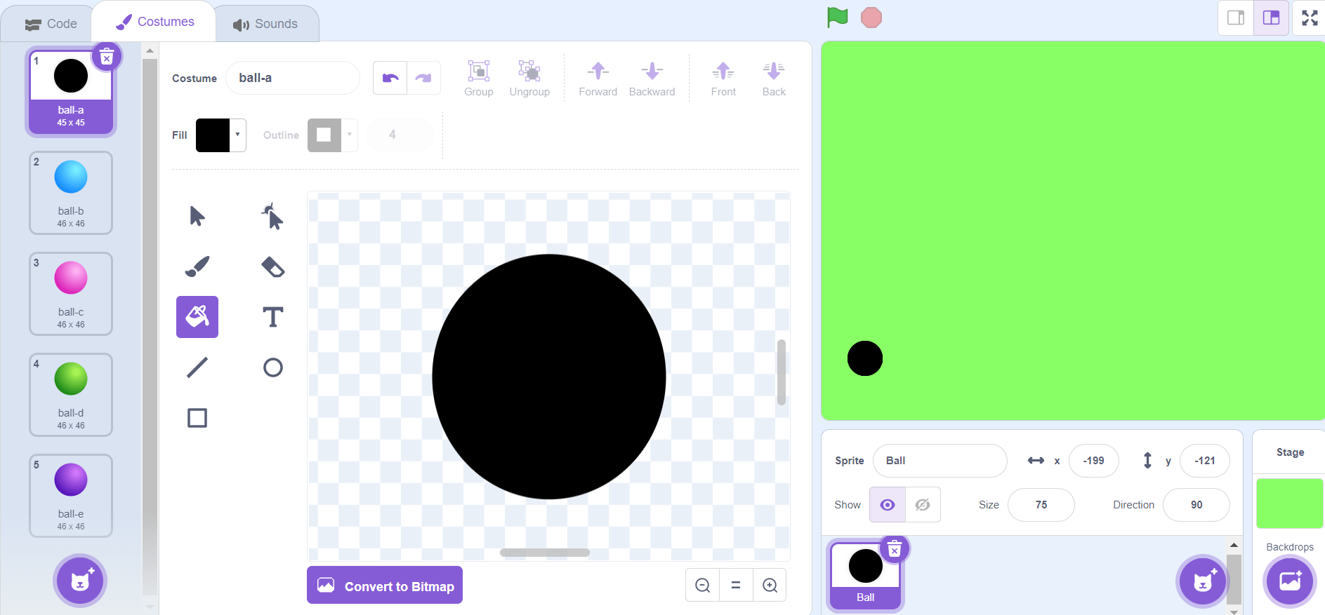Switch to small stage layout
This screenshot has height=615, width=1325.
tap(1236, 18)
